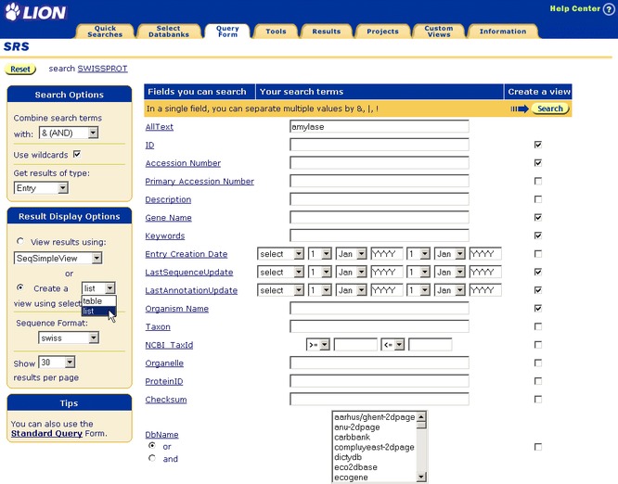Select aarhus/ghent-2dpage in DbName list
618x484 pixels.
coord(375,417)
